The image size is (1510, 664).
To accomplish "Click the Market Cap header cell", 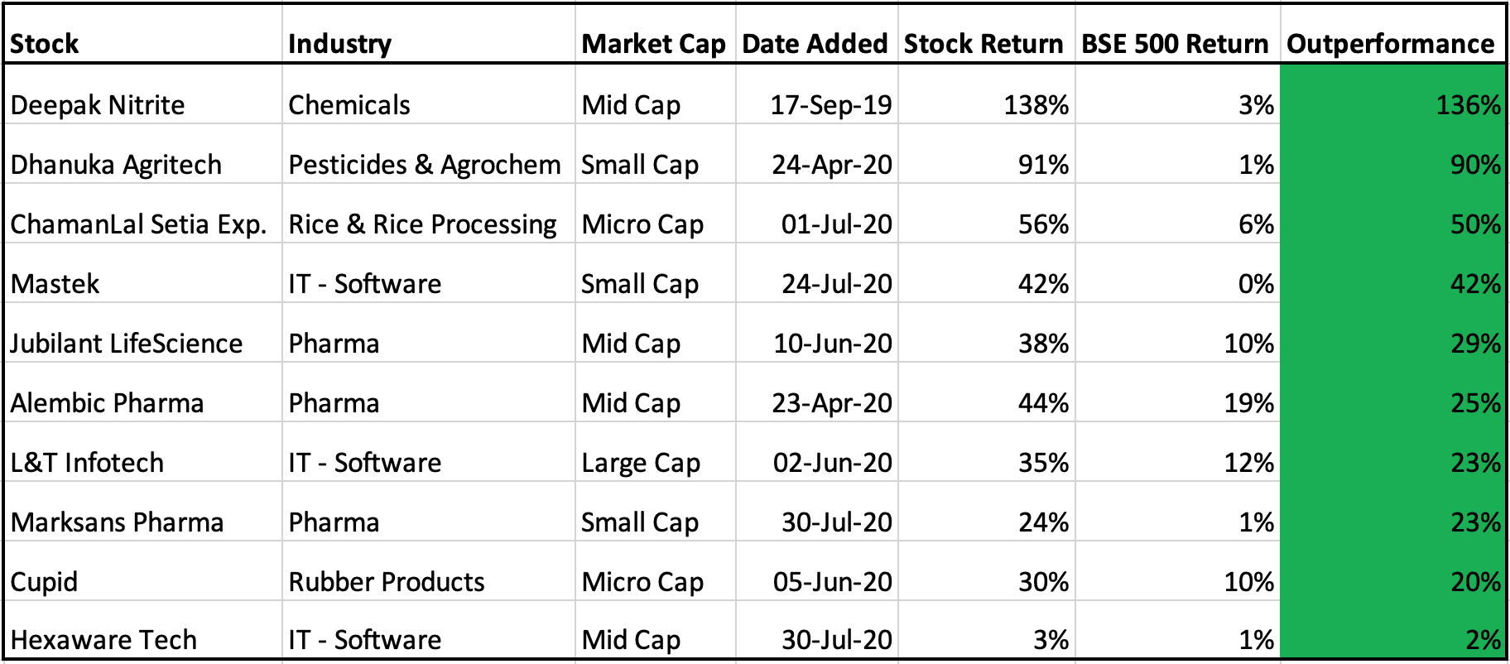I will [x=653, y=44].
